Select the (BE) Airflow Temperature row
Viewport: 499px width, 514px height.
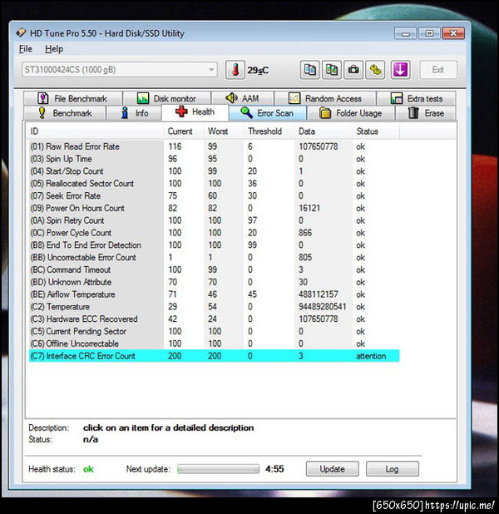(214, 294)
